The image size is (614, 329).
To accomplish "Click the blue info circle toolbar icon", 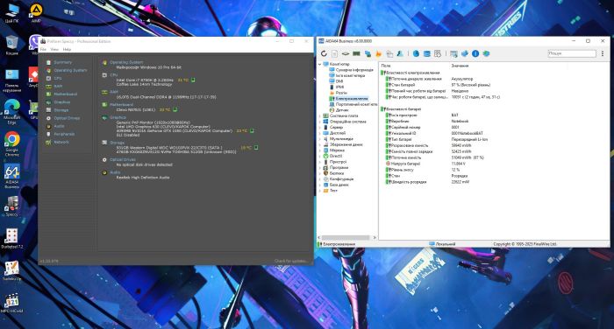I will coord(475,53).
